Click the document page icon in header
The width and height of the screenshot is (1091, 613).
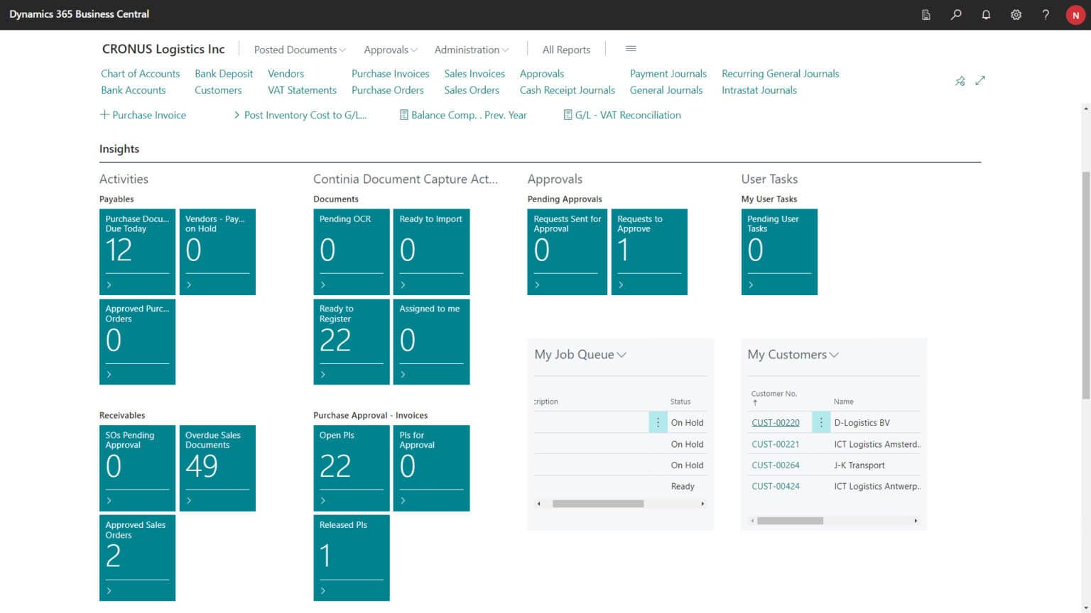(x=926, y=14)
